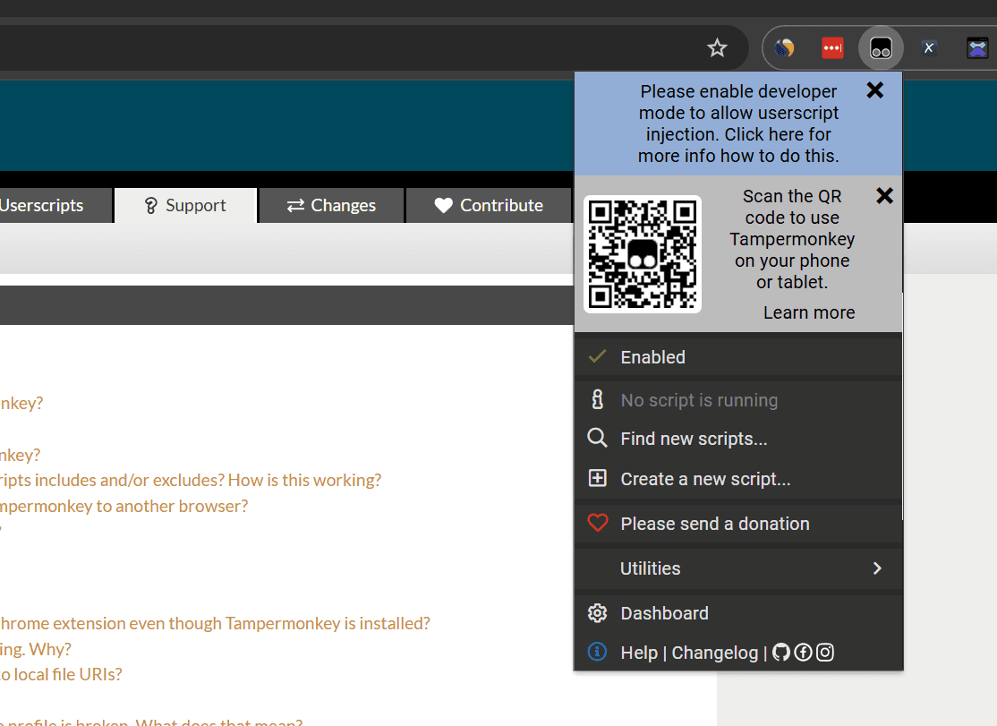This screenshot has width=997, height=726.
Task: Open Tampermonkey's GitHub page icon
Action: [x=781, y=653]
